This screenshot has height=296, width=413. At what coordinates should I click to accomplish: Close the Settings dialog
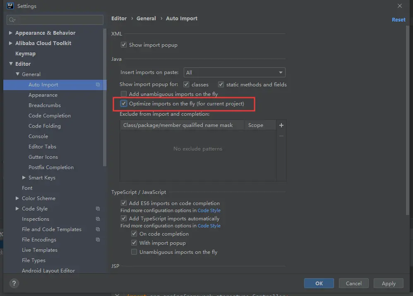tap(400, 6)
